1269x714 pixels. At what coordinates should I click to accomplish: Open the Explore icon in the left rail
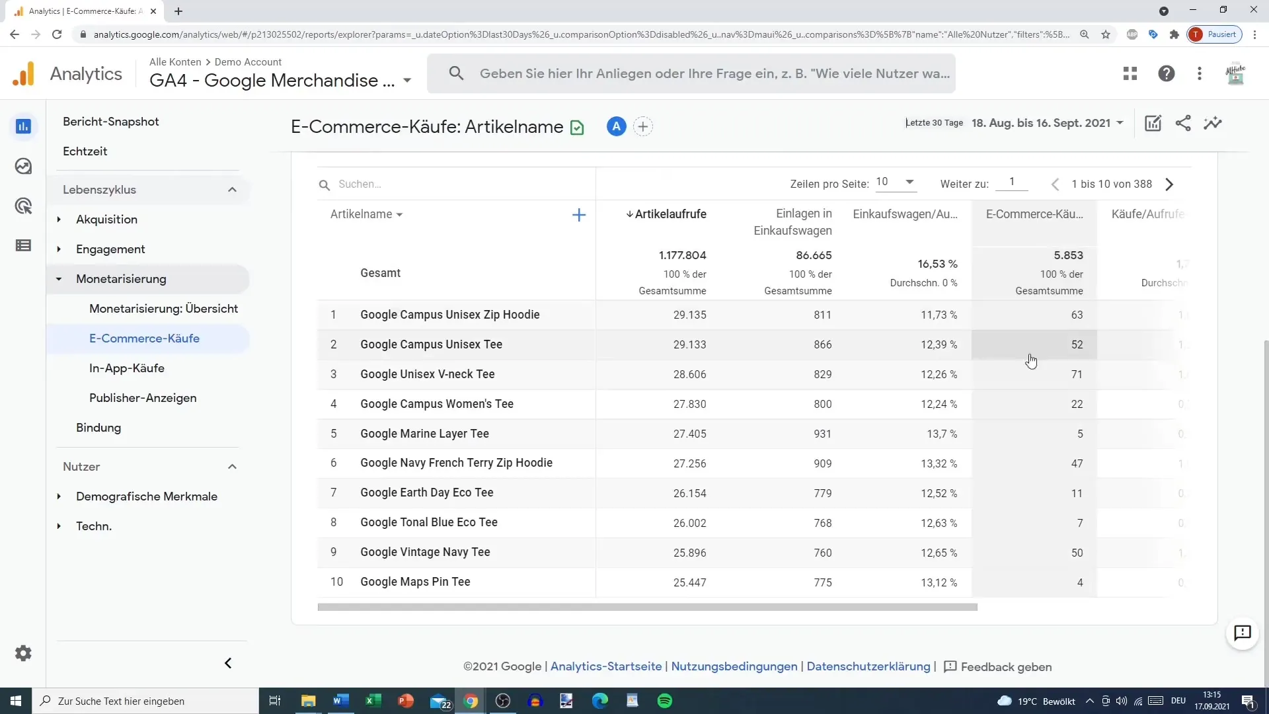tap(23, 166)
